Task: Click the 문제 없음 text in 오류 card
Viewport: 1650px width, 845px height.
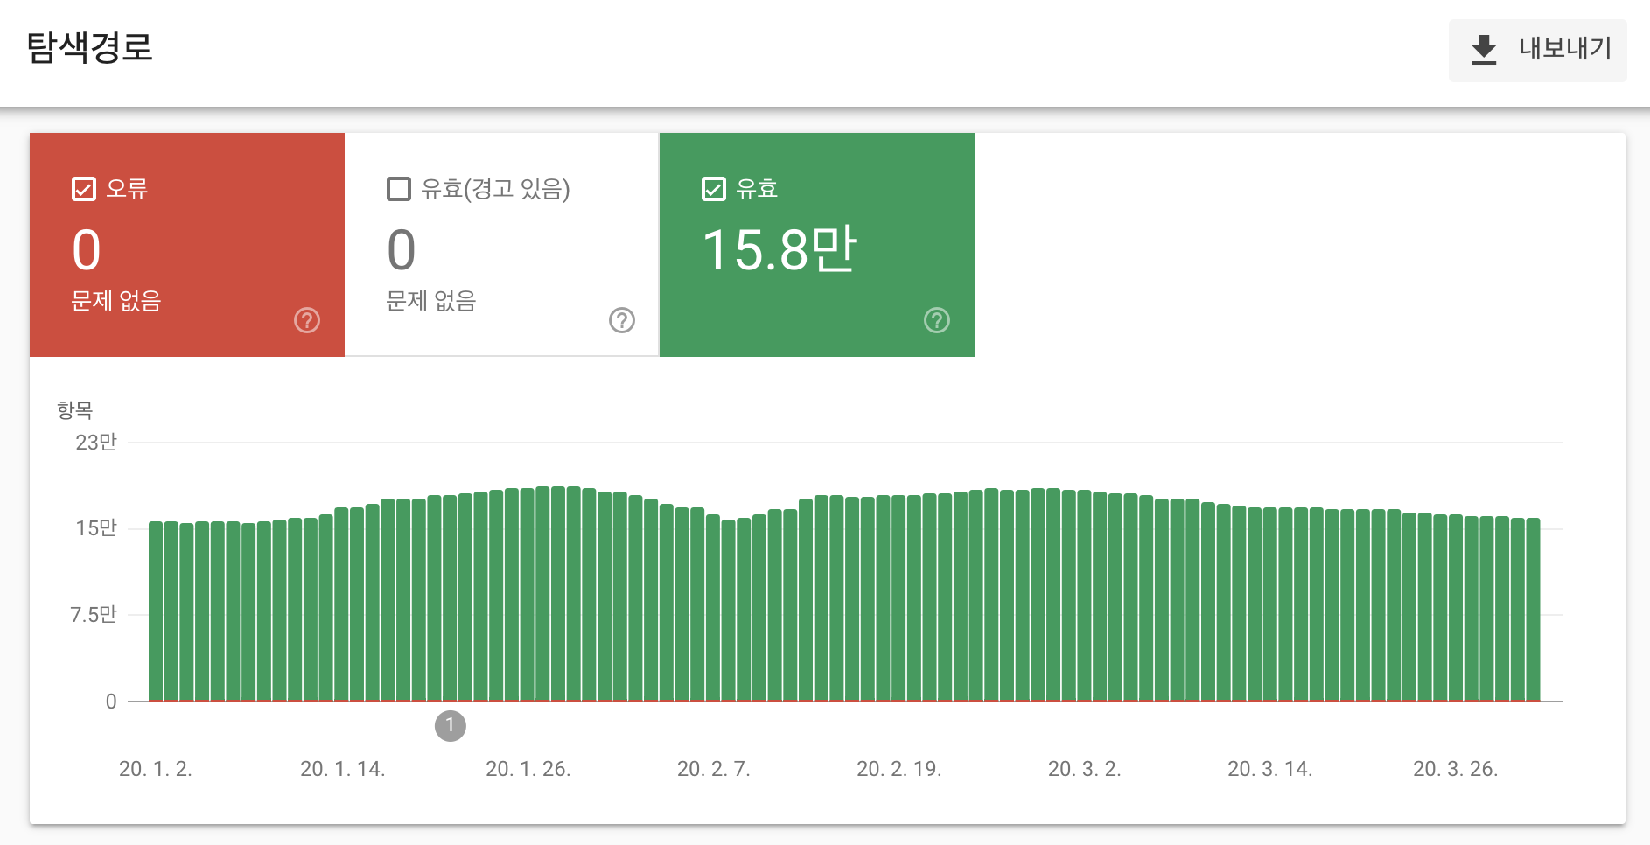Action: tap(116, 301)
